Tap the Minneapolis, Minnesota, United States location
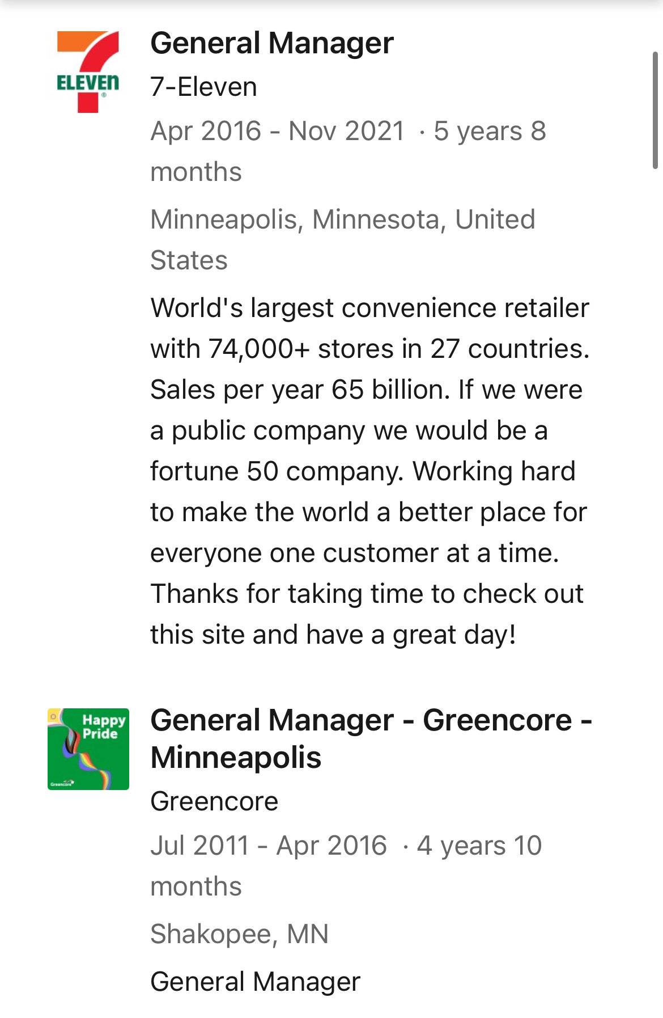 point(343,239)
